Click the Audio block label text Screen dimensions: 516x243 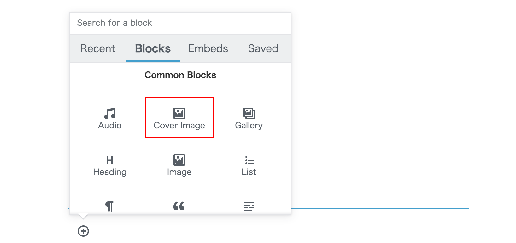[109, 125]
